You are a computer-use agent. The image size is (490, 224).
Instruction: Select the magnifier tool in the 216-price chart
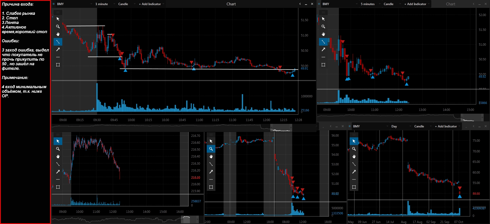(58, 149)
